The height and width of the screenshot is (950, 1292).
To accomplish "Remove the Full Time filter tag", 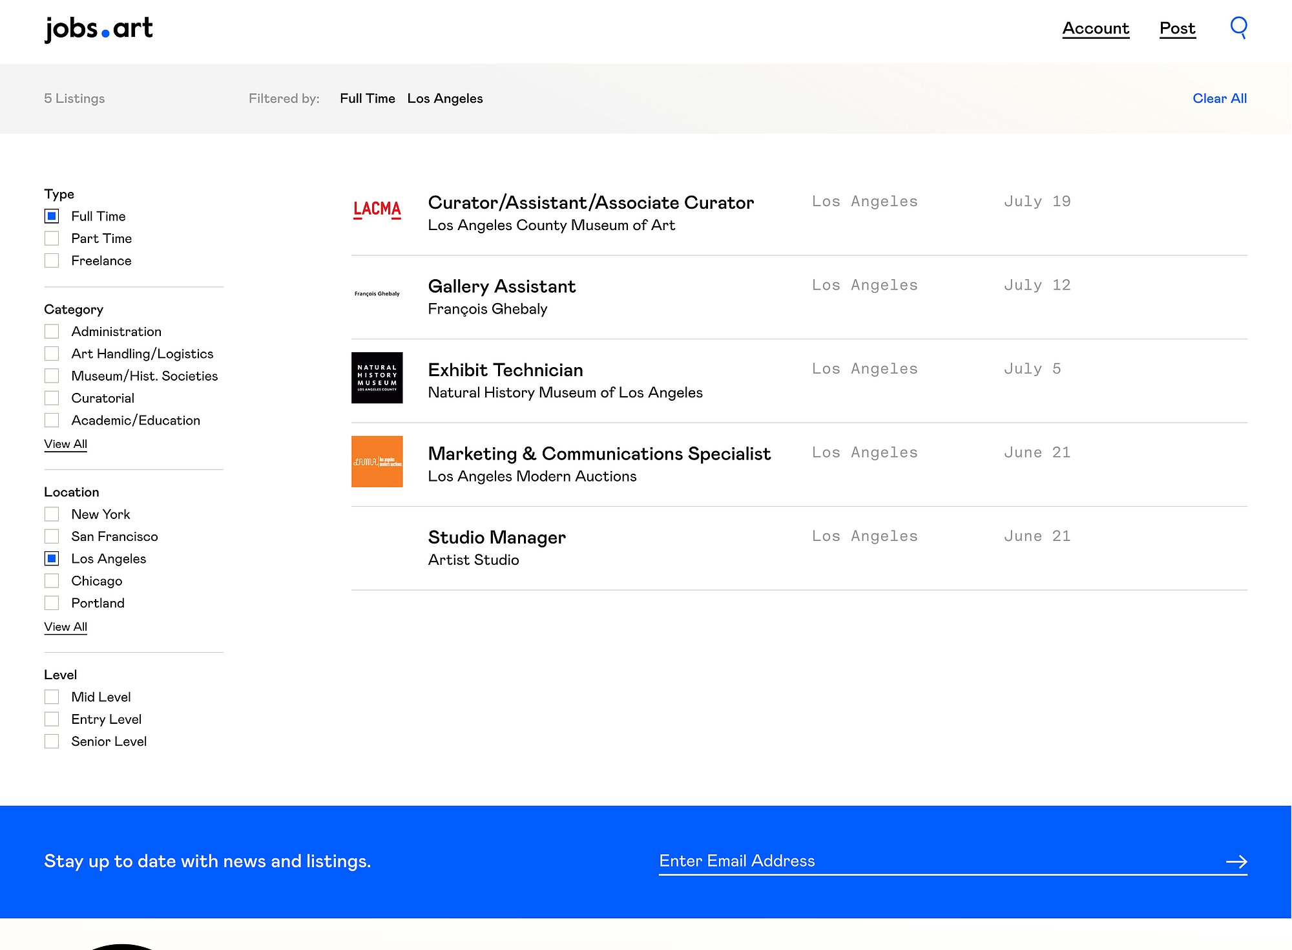I will [x=367, y=98].
